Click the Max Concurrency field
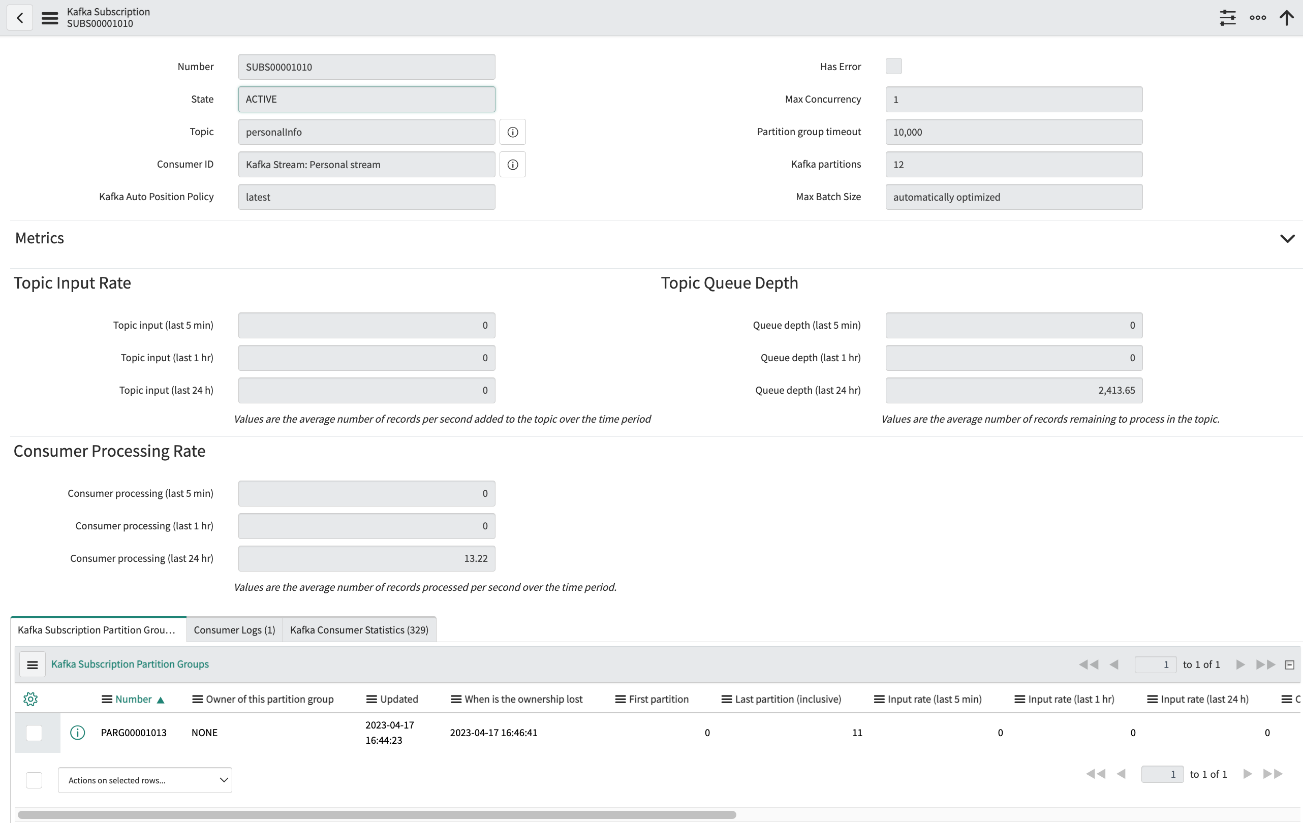Screen dimensions: 1303x823 click(1014, 100)
